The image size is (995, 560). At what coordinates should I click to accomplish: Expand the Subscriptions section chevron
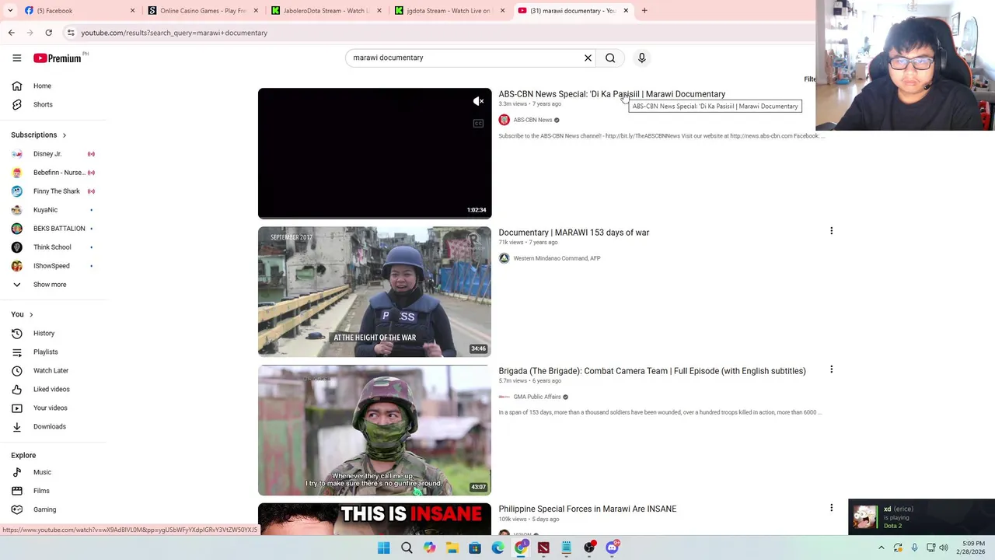coord(64,135)
